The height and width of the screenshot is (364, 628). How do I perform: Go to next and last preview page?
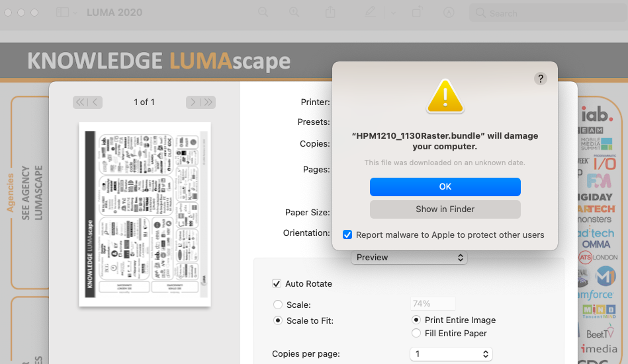click(201, 102)
